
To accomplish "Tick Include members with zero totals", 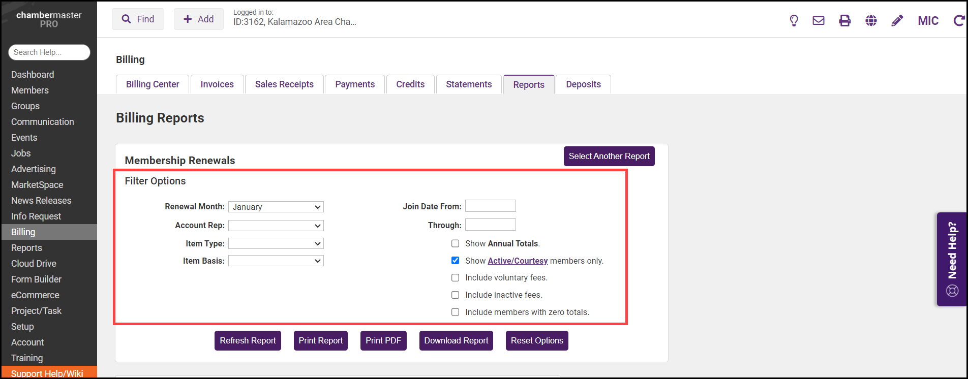I will pos(455,312).
